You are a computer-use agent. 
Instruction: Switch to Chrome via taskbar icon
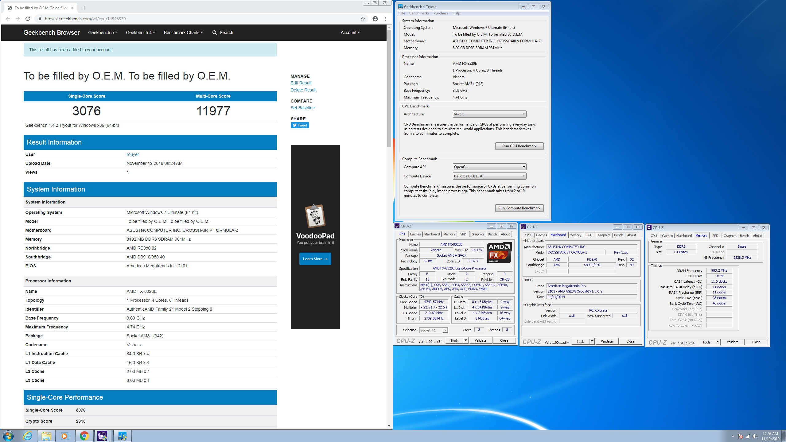click(x=84, y=436)
